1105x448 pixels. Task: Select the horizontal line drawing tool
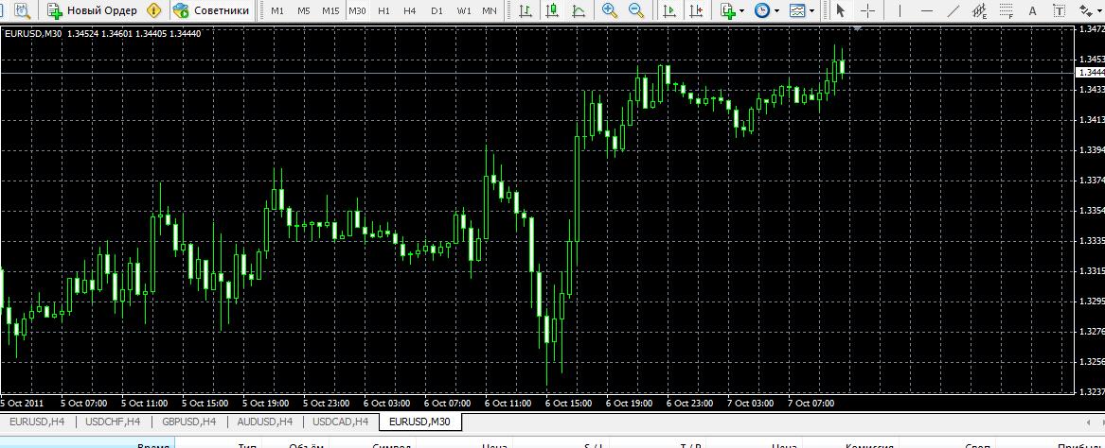pos(927,10)
